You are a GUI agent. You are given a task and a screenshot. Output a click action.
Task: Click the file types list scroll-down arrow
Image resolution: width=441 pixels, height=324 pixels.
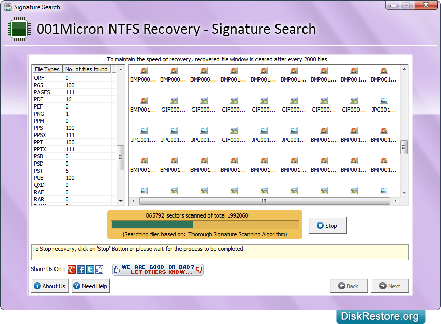121,201
